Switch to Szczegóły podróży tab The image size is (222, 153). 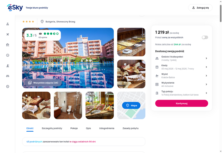tap(52, 128)
